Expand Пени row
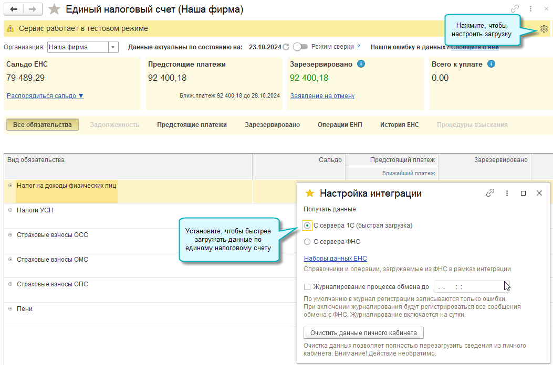Image resolution: width=553 pixels, height=365 pixels. pos(10,309)
